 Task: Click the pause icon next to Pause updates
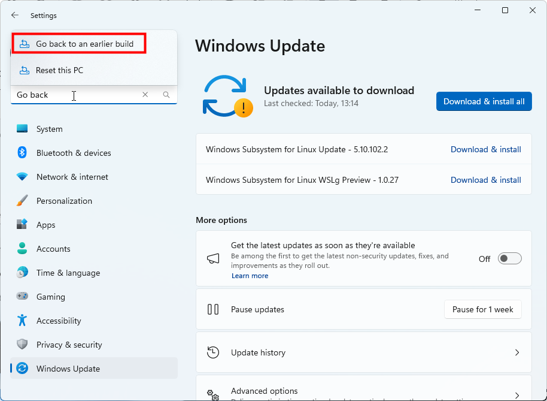[x=213, y=309]
